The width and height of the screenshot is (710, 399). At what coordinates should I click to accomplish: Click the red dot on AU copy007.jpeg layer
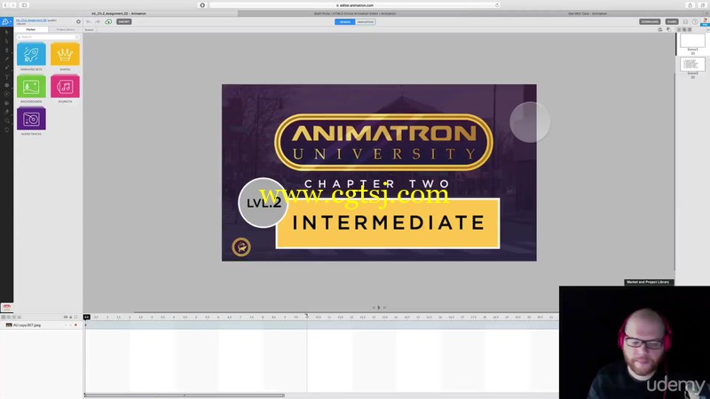point(75,325)
